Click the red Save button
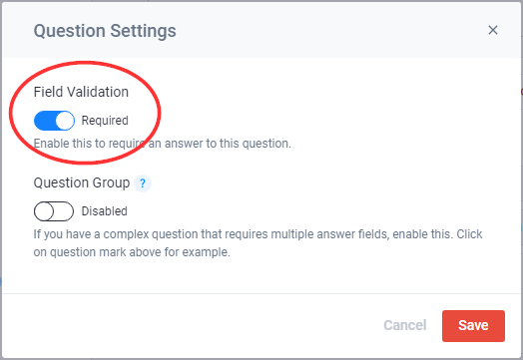The image size is (523, 360). tap(473, 326)
